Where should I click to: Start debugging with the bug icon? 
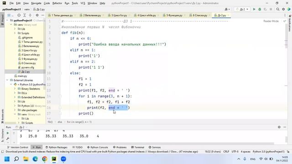(260, 9)
